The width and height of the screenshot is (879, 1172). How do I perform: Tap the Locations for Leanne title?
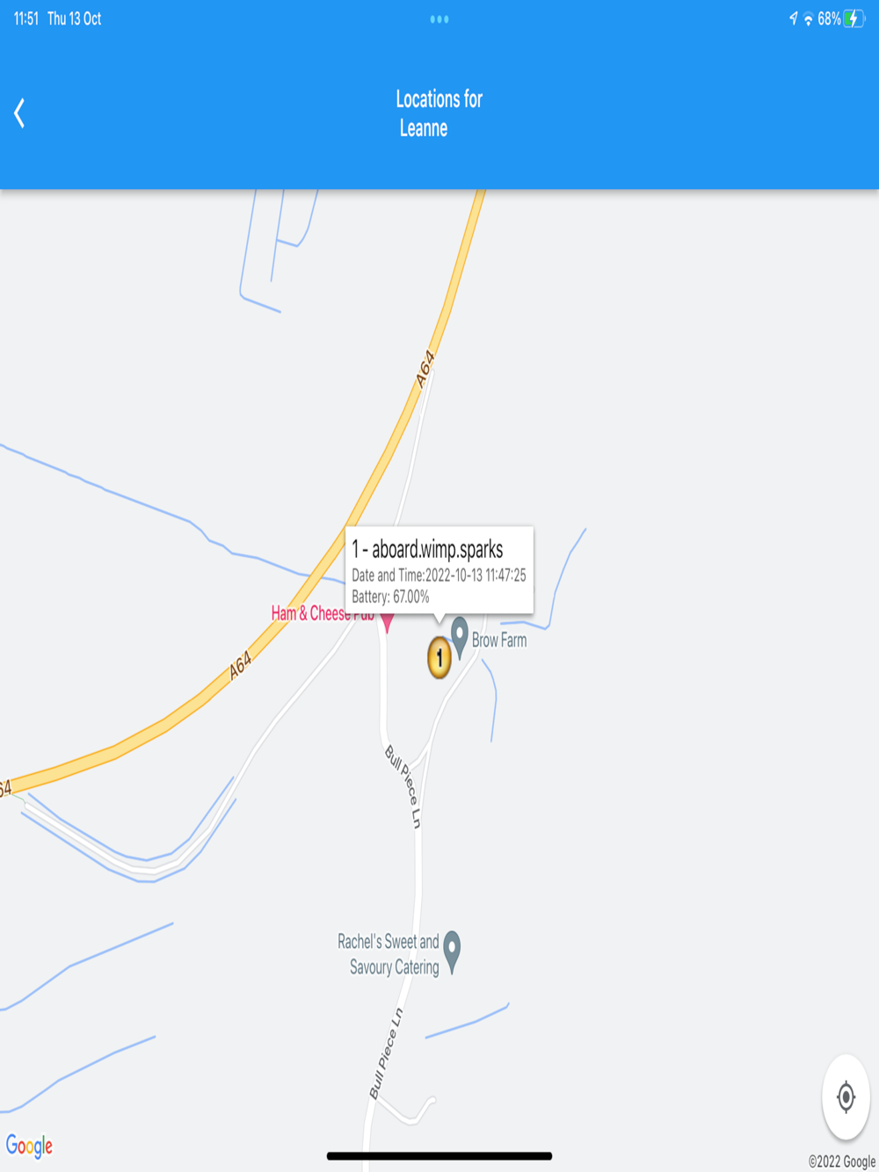(439, 113)
